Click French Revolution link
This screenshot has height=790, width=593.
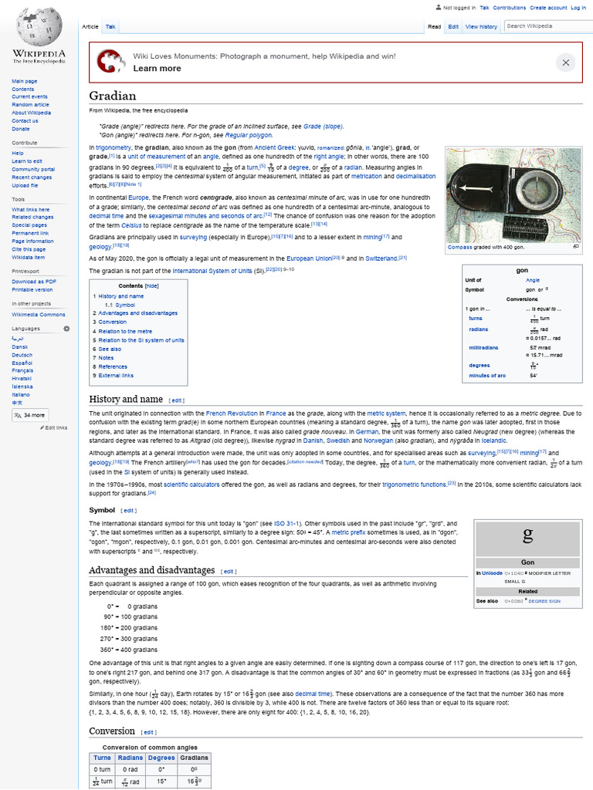232,414
